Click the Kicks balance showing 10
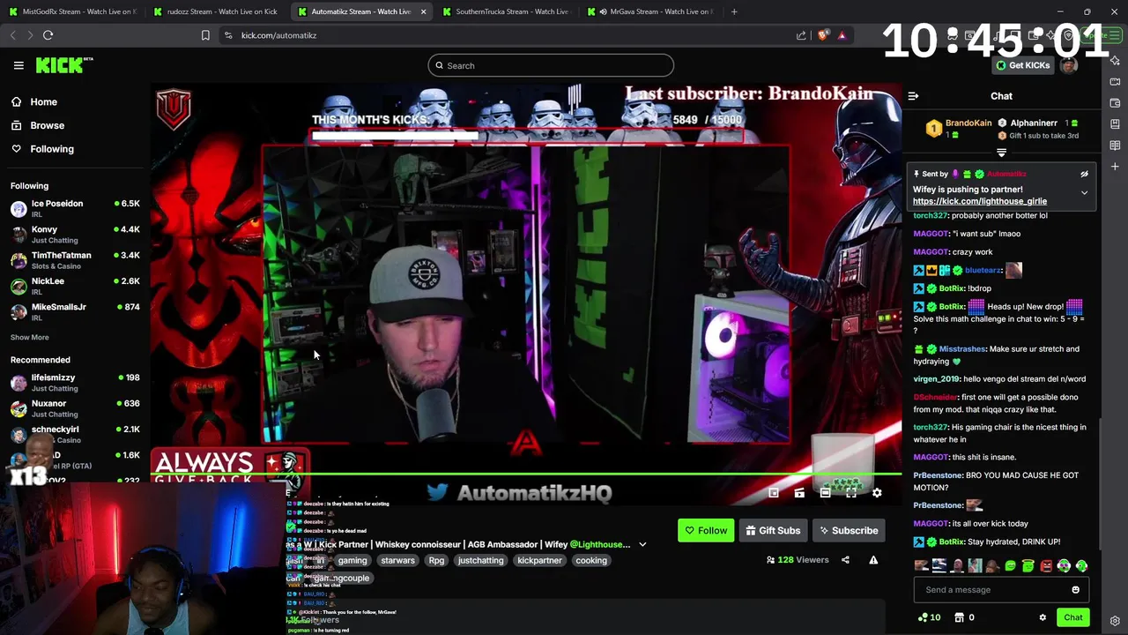 pos(929,617)
